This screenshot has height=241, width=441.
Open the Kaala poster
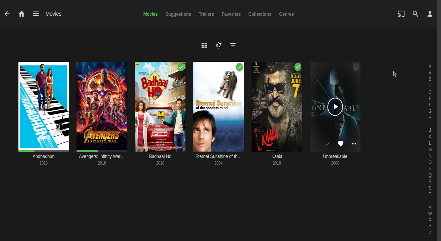(277, 107)
